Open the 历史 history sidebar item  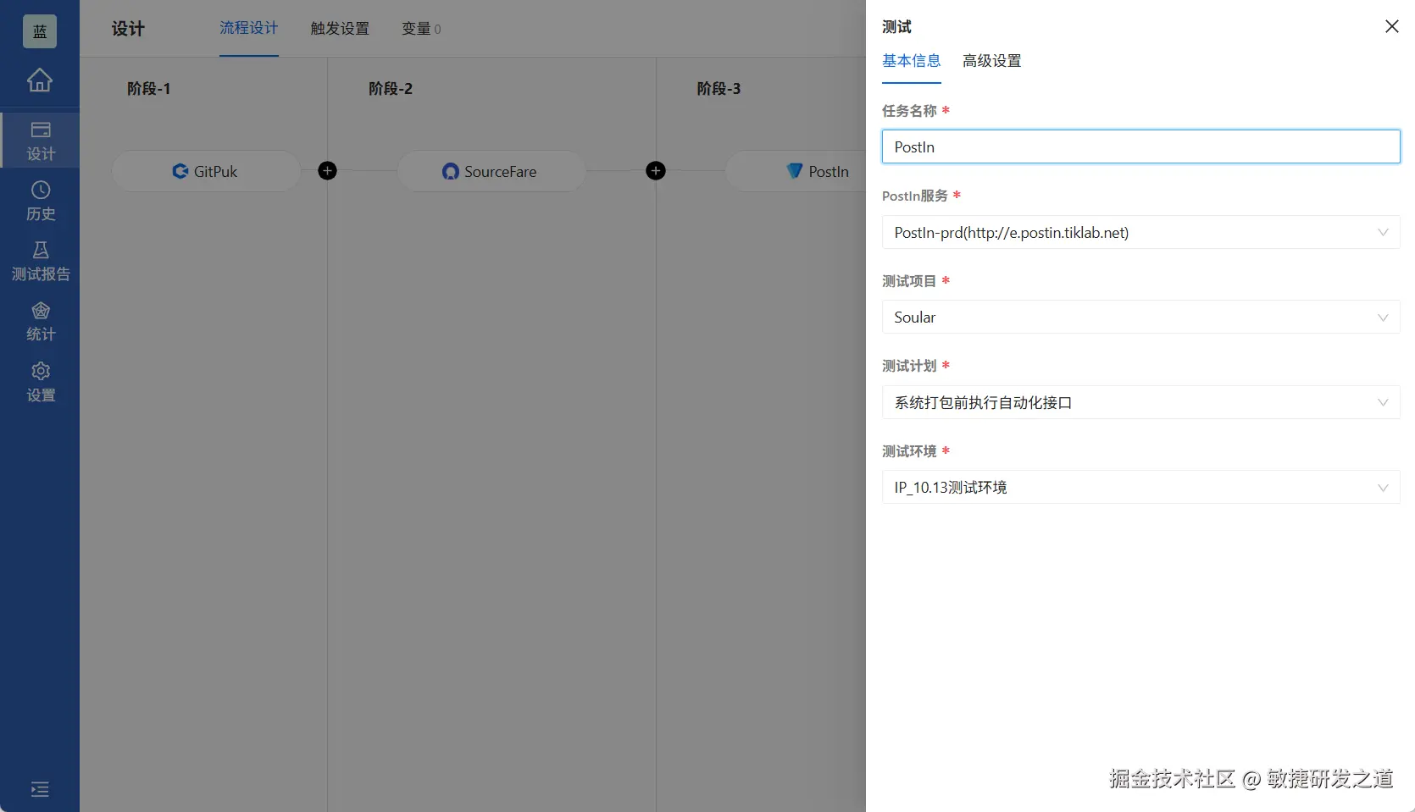(x=40, y=202)
